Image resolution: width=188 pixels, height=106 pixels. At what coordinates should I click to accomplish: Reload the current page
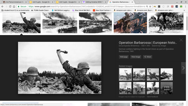(10, 6)
